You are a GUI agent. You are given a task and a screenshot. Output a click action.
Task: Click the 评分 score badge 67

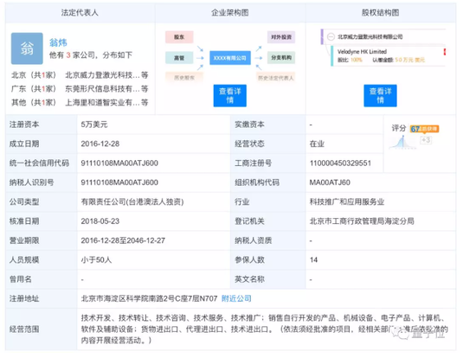[424, 129]
